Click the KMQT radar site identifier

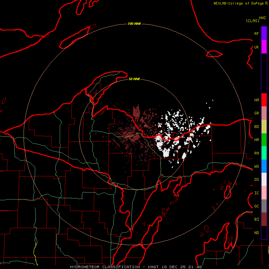click(153, 267)
